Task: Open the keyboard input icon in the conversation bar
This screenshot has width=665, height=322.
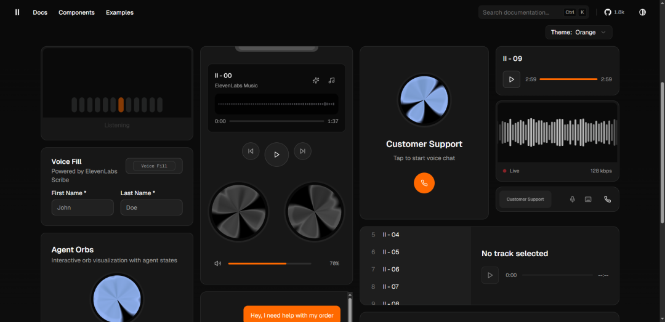Action: tap(588, 199)
